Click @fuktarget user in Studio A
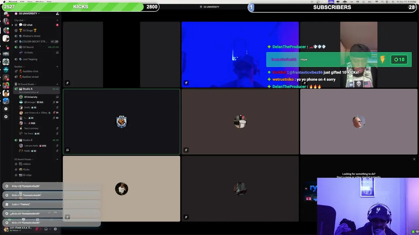The image size is (419, 235). click(x=38, y=102)
